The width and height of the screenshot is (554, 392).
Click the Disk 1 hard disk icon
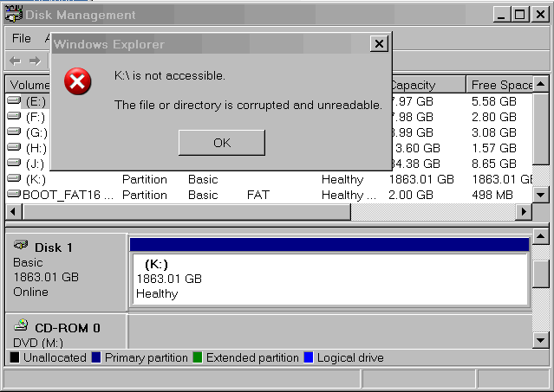(x=21, y=244)
